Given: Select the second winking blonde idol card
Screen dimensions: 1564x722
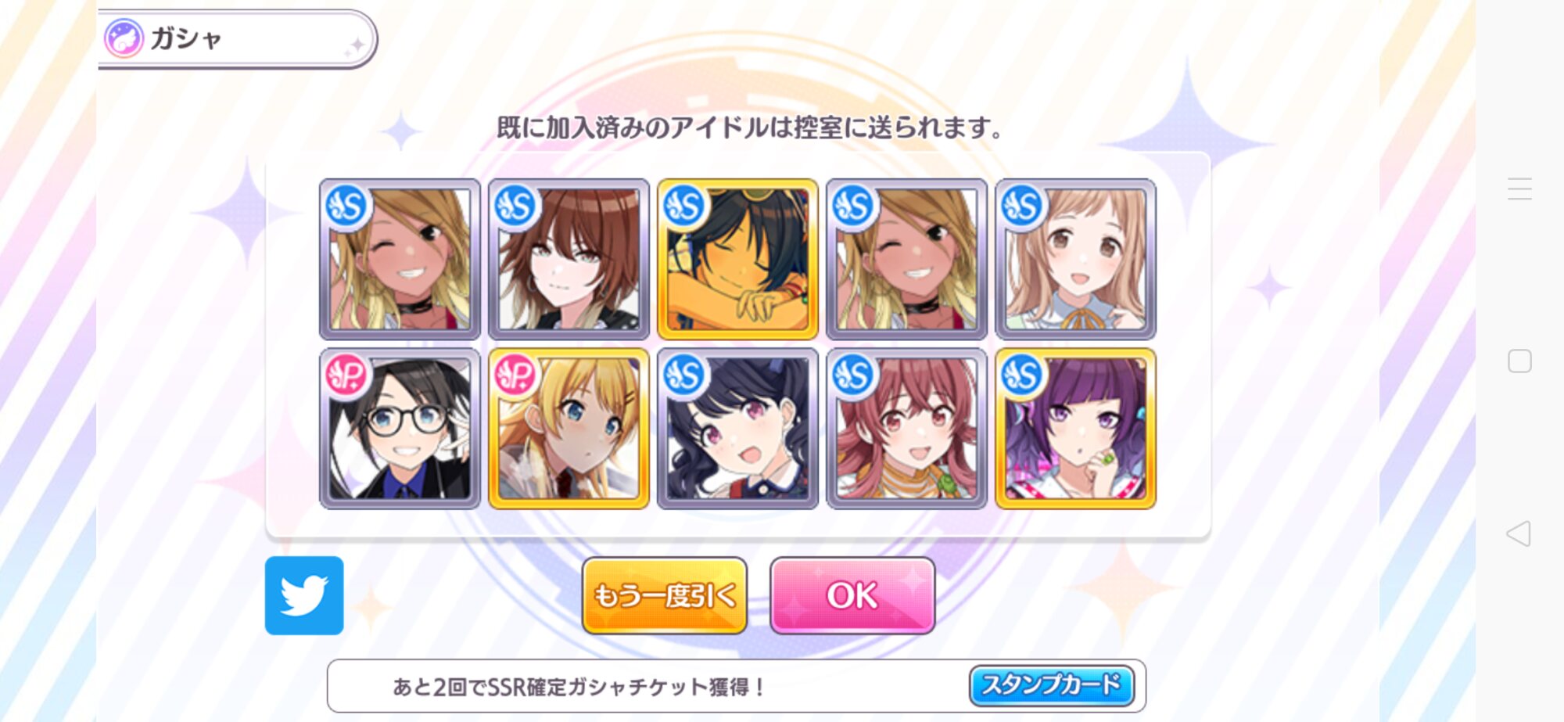Looking at the screenshot, I should point(906,259).
